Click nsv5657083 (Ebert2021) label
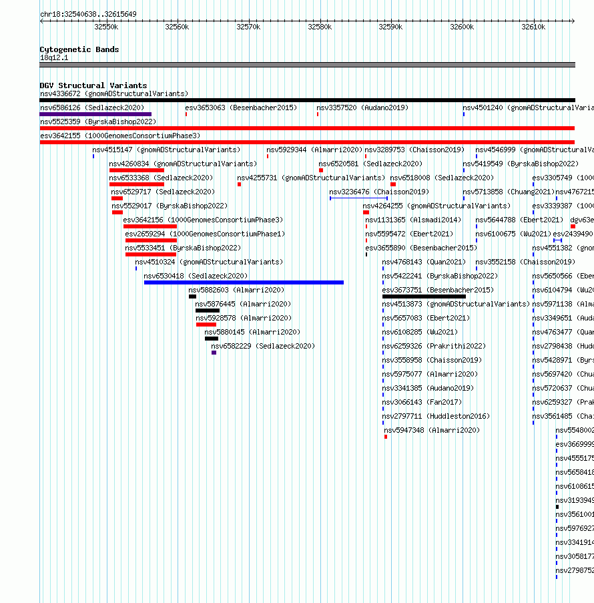Screen dimensions: 594x603 coord(426,319)
